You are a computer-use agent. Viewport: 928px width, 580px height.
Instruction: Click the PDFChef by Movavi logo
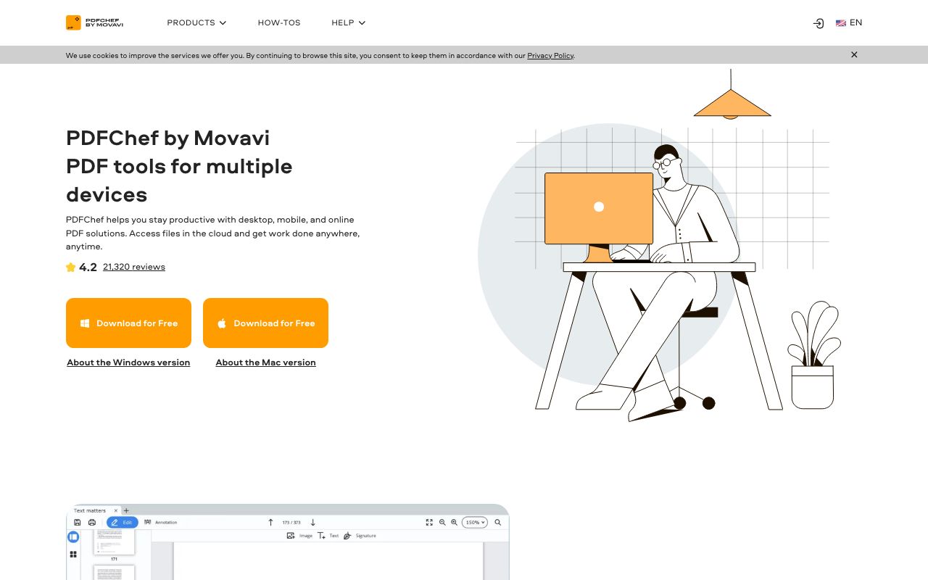pyautogui.click(x=94, y=23)
